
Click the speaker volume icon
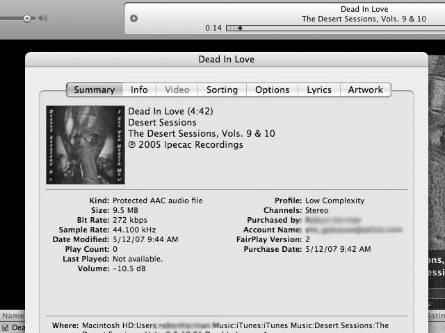[43, 19]
